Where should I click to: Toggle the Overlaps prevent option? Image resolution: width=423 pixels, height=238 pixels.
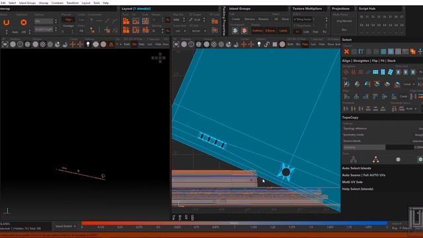[x=69, y=26]
